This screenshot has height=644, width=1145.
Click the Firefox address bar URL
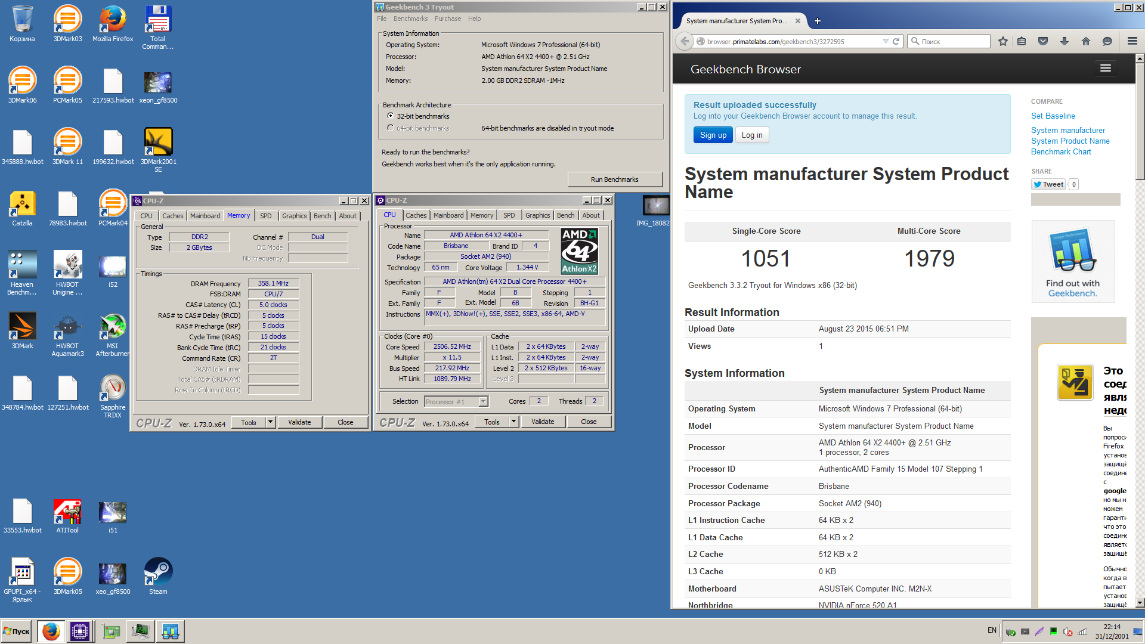pyautogui.click(x=775, y=41)
